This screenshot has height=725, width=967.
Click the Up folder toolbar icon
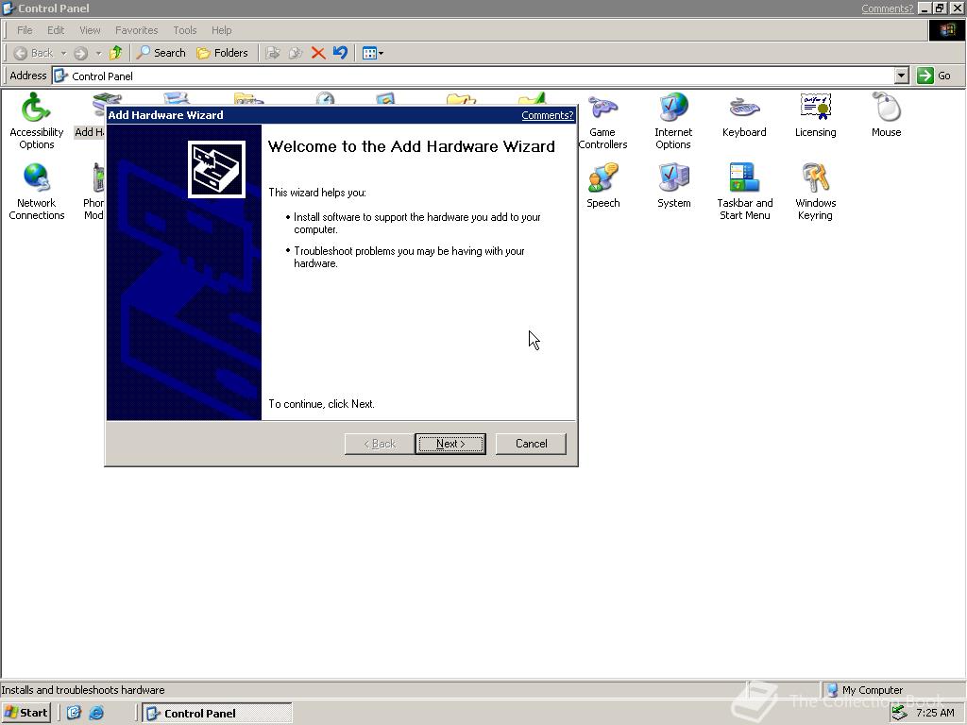click(115, 53)
